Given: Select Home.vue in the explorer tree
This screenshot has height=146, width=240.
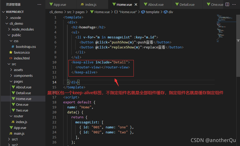Looking at the screenshot, I should click(24, 99).
